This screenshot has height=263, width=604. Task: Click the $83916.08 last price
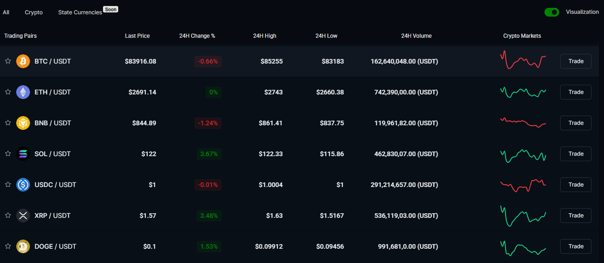click(x=140, y=61)
